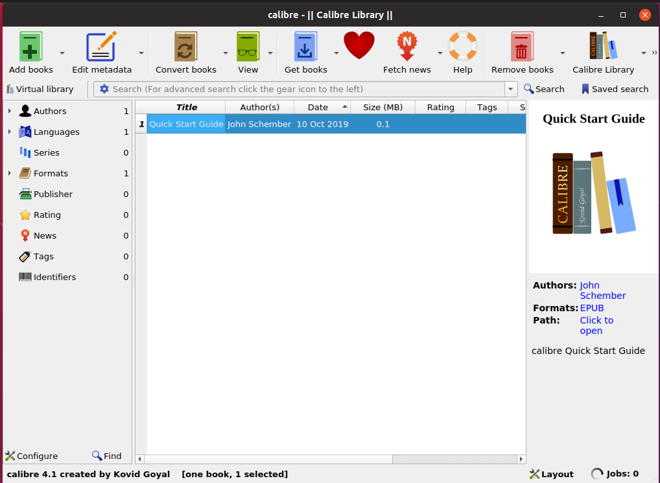Viewport: 660px width, 483px height.
Task: Open the Calibre Library toolbar icon
Action: (603, 45)
